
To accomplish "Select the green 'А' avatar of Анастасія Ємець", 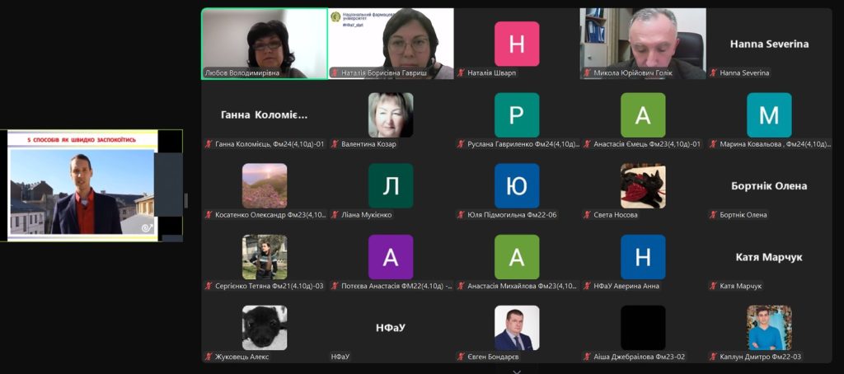I will [643, 115].
